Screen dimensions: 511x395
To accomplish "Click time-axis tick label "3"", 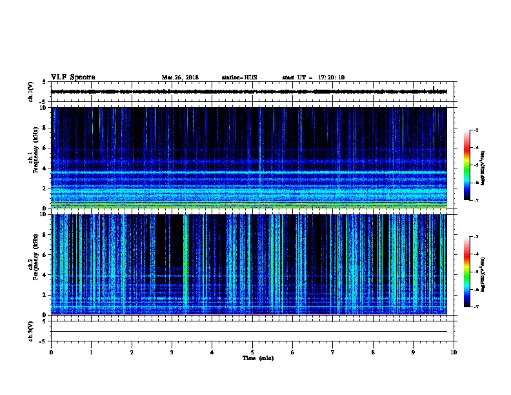I will pos(172,352).
